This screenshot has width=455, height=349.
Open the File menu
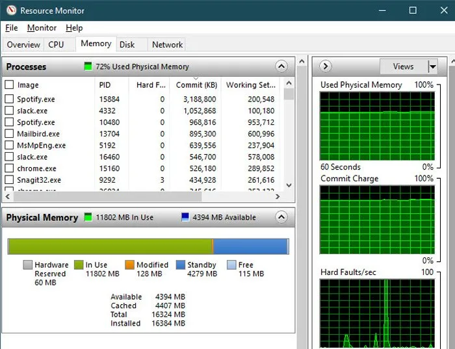pyautogui.click(x=12, y=28)
